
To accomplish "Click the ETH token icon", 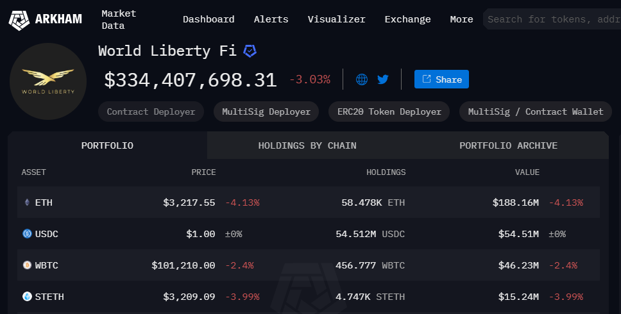I will (27, 202).
